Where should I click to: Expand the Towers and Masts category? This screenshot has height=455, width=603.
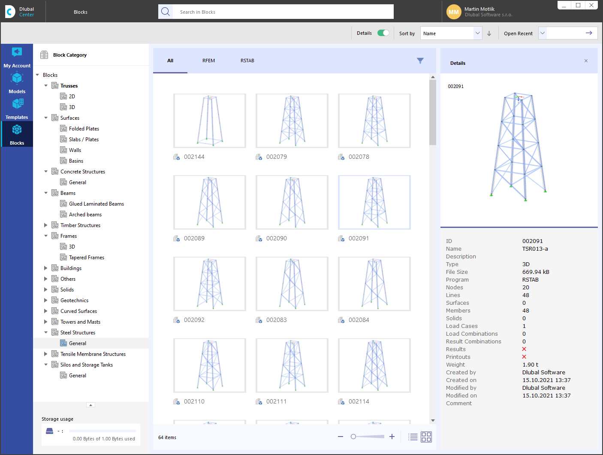pyautogui.click(x=46, y=322)
